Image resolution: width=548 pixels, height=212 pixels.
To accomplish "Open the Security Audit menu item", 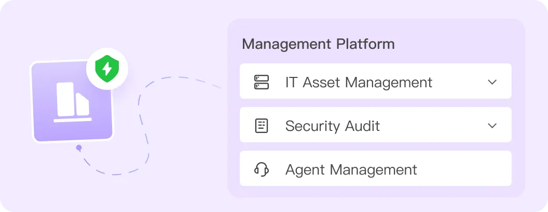I will (375, 125).
